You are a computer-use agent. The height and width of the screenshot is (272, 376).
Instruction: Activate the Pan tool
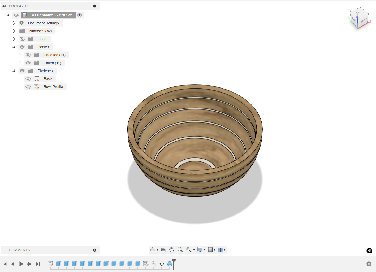[x=172, y=249]
